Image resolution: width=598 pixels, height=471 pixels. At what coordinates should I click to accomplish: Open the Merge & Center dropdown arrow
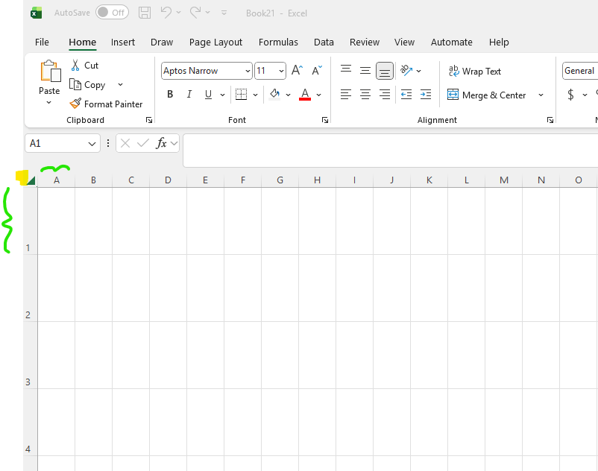541,95
